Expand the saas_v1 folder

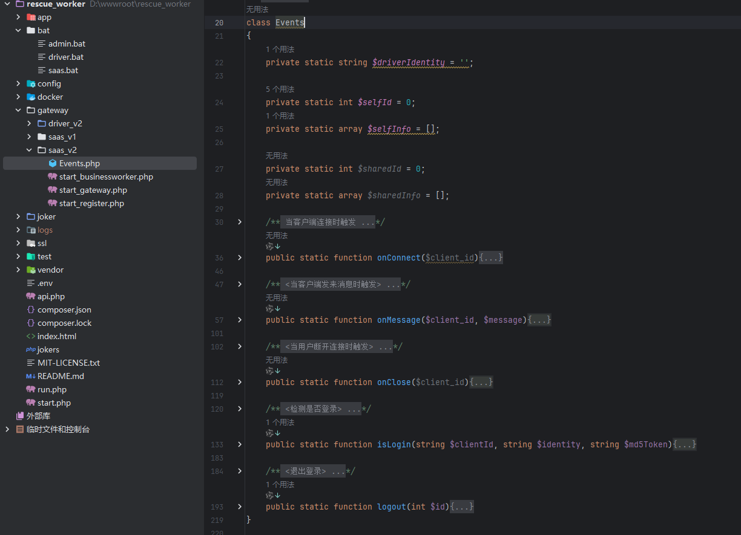29,137
